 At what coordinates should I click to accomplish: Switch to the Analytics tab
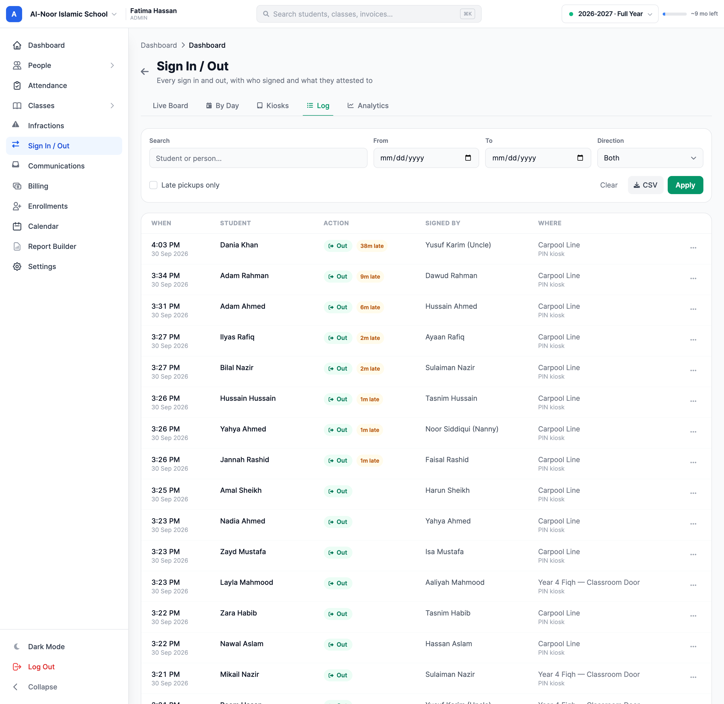tap(368, 106)
